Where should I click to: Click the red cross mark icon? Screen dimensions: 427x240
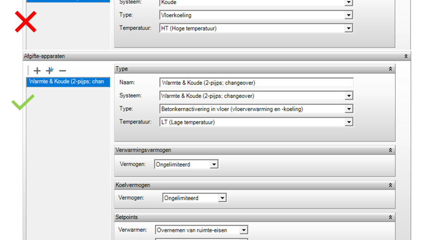[25, 22]
